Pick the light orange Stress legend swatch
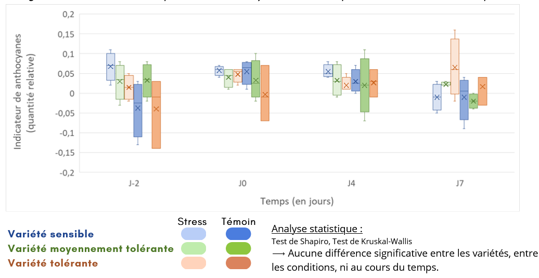Image resolution: width=539 pixels, height=278 pixels. coord(194,263)
